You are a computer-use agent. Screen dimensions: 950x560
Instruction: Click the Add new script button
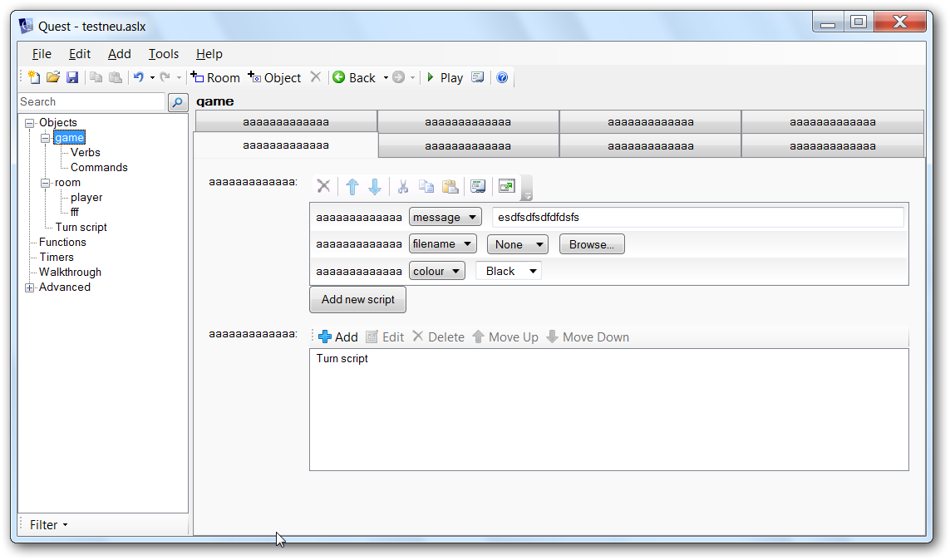[x=357, y=299]
